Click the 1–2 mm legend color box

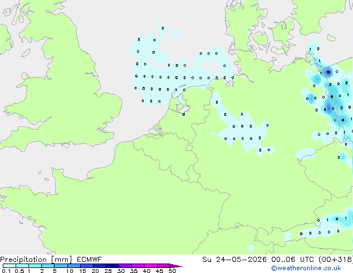click(35, 266)
